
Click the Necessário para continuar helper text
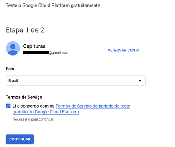pos(33,119)
